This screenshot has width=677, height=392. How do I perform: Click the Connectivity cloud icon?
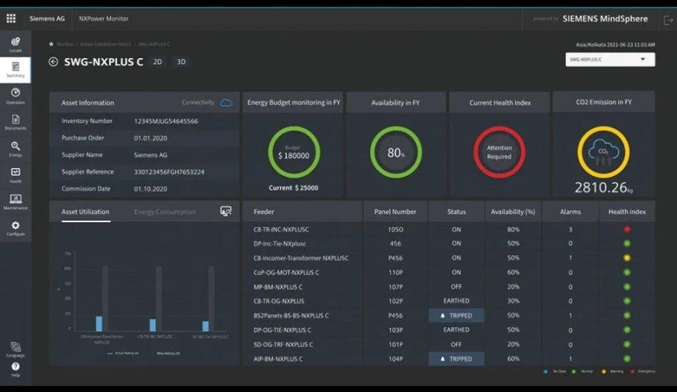click(x=226, y=102)
